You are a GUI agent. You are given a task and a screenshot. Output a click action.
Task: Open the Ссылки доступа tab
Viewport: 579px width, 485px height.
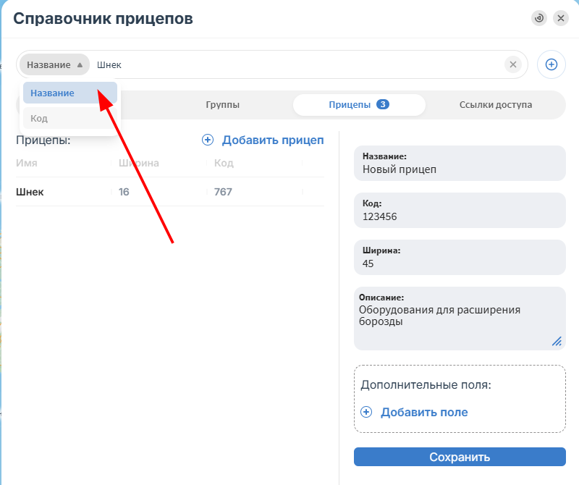click(496, 105)
